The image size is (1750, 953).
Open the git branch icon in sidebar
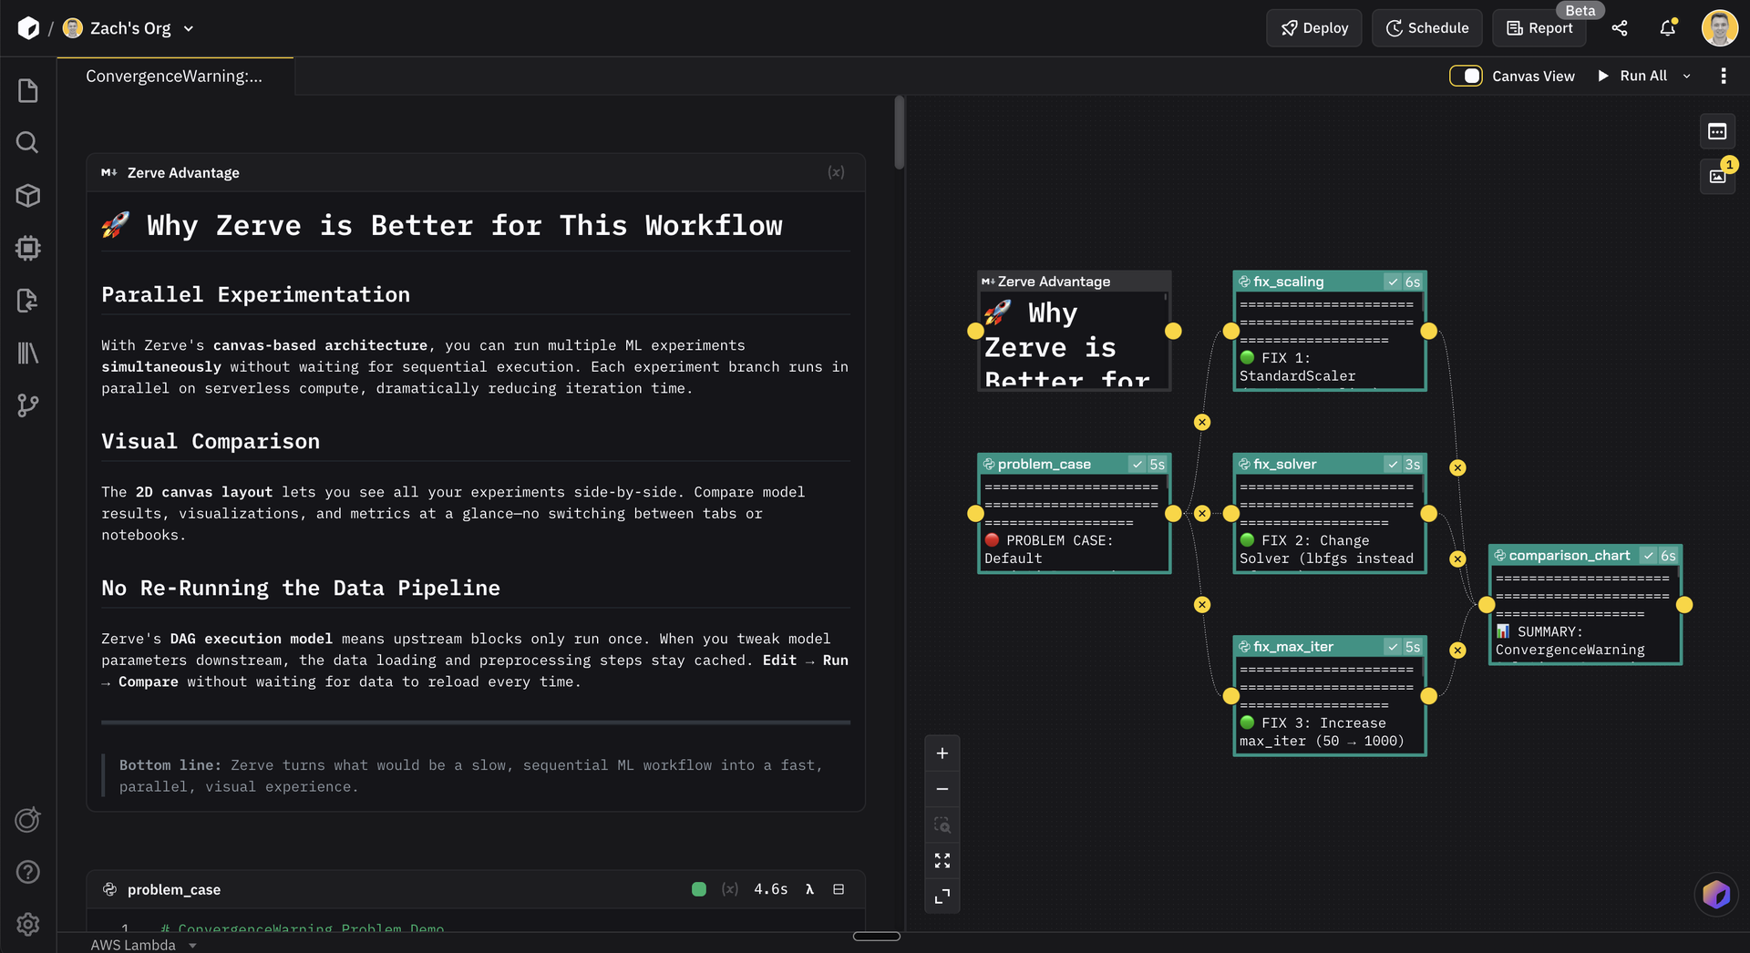(x=28, y=405)
